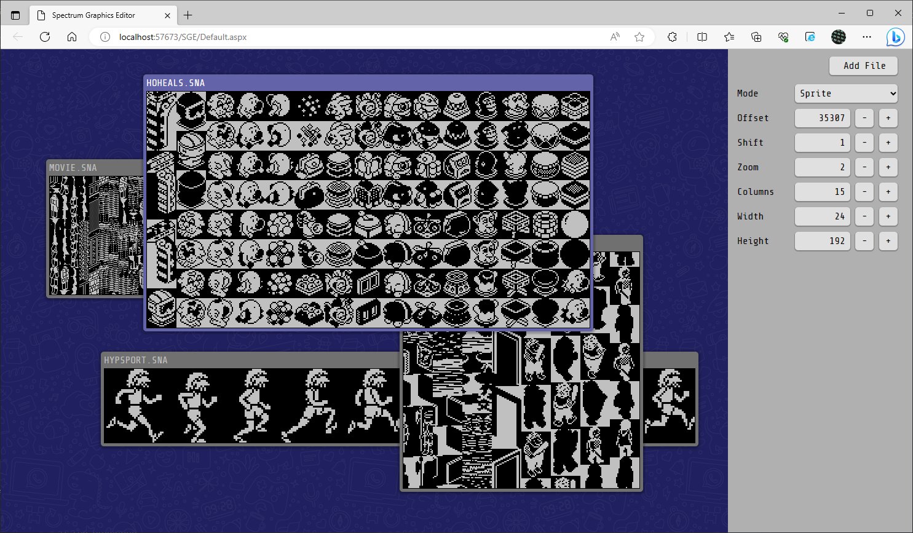Toggle split screen icon in toolbar
913x533 pixels.
(x=702, y=37)
